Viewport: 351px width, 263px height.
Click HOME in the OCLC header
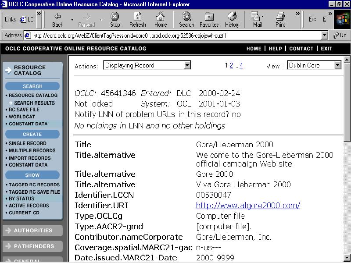point(254,49)
